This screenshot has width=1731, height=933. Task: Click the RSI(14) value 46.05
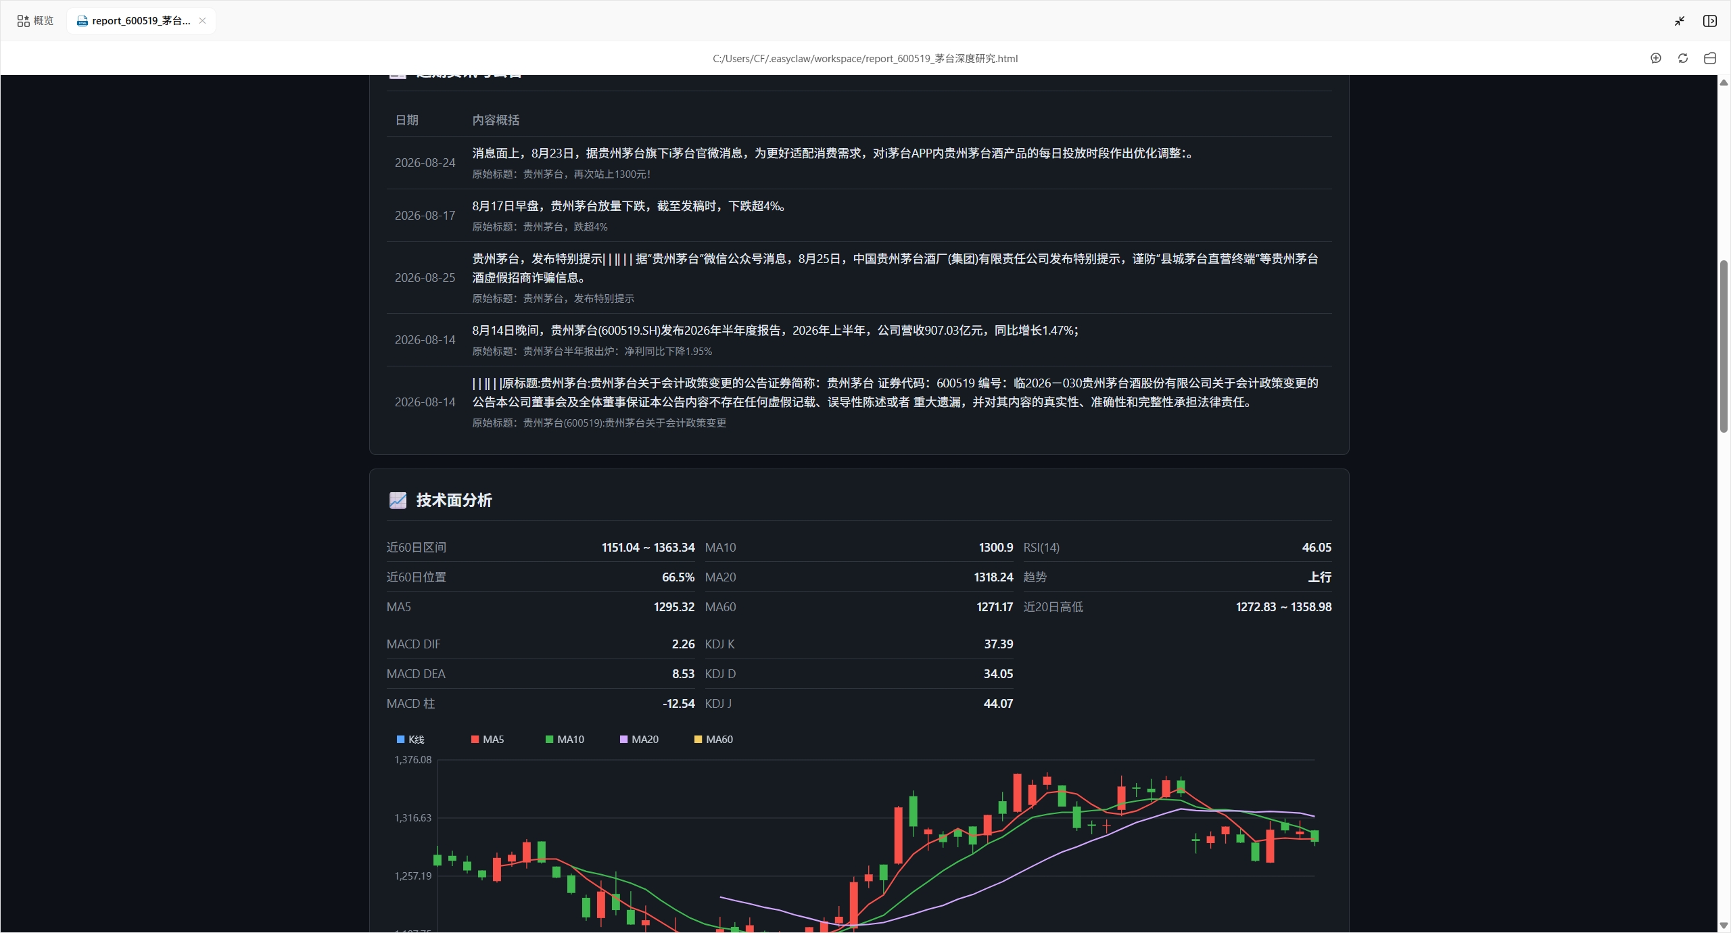[x=1317, y=548]
